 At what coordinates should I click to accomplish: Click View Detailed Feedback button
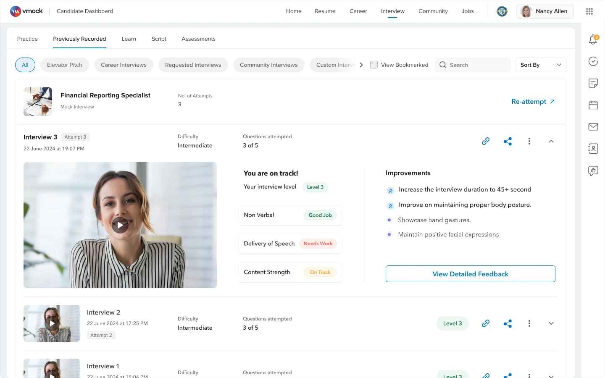pyautogui.click(x=471, y=274)
